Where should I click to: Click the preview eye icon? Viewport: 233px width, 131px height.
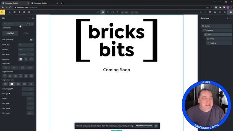coord(225,12)
